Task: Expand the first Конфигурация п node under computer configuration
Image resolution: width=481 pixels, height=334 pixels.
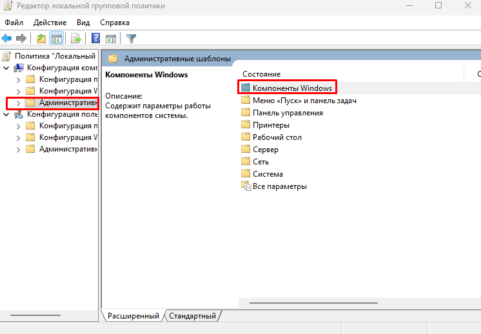Action: tap(19, 80)
